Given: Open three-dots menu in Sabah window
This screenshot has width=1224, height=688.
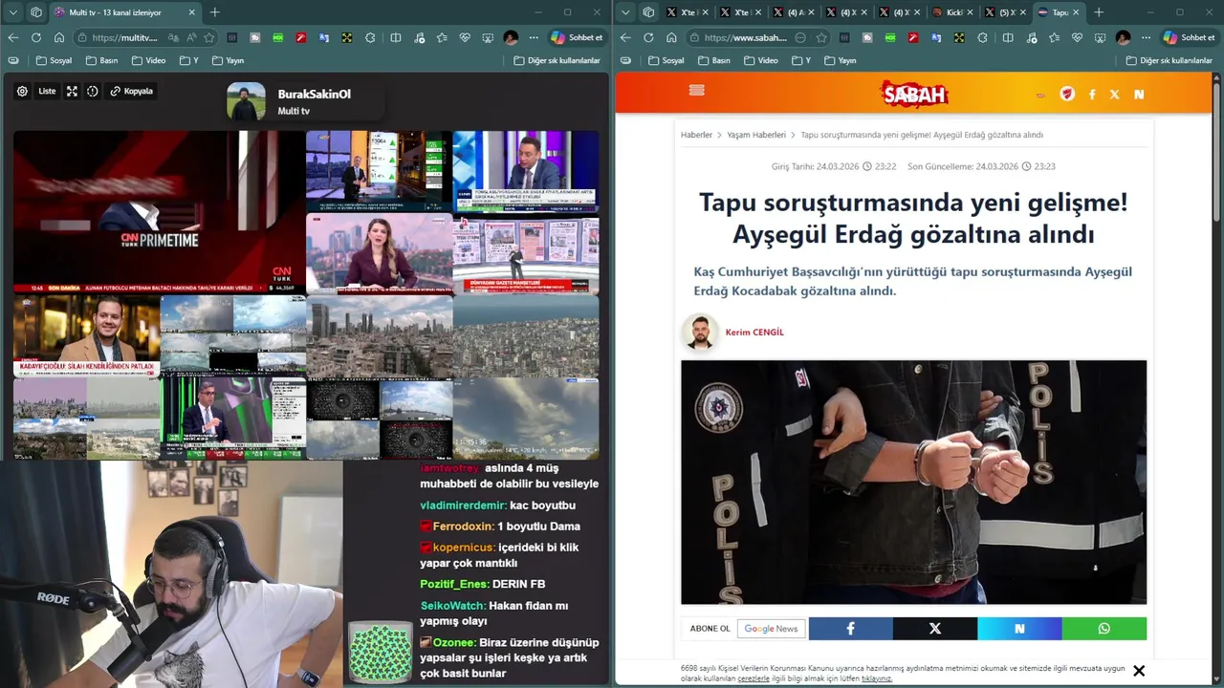Looking at the screenshot, I should (x=1147, y=37).
